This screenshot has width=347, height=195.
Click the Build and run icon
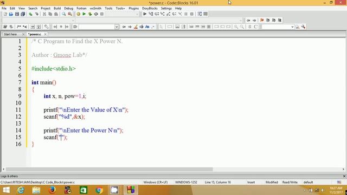pos(90,14)
